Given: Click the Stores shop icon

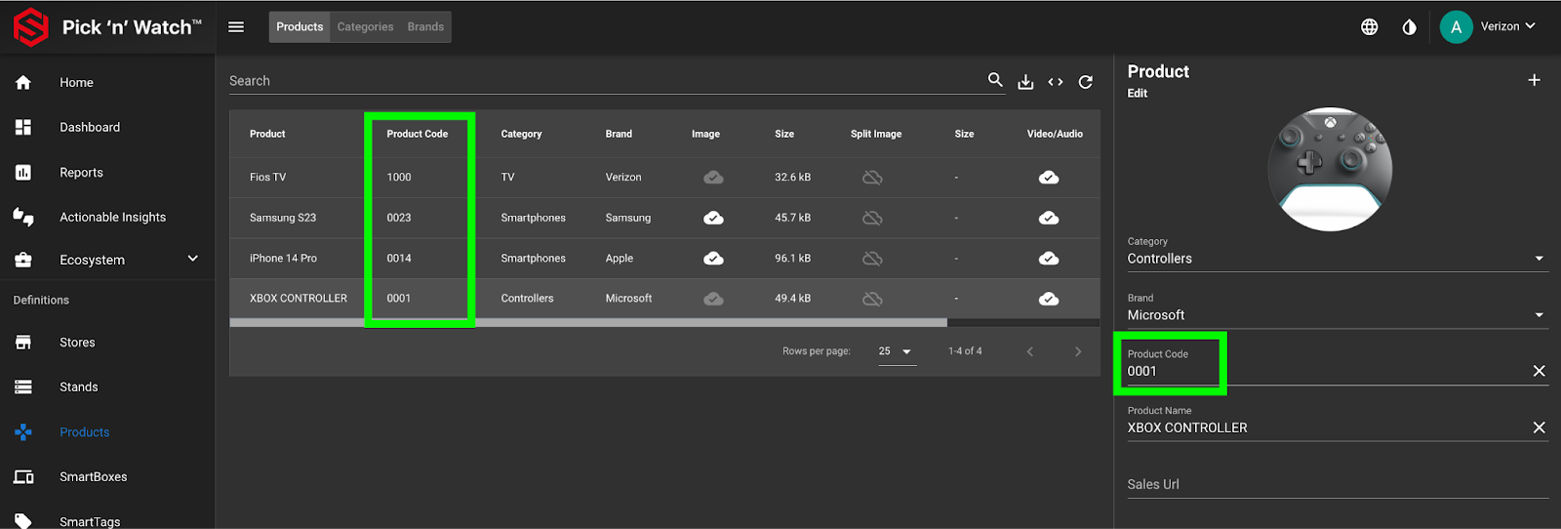Looking at the screenshot, I should point(23,343).
